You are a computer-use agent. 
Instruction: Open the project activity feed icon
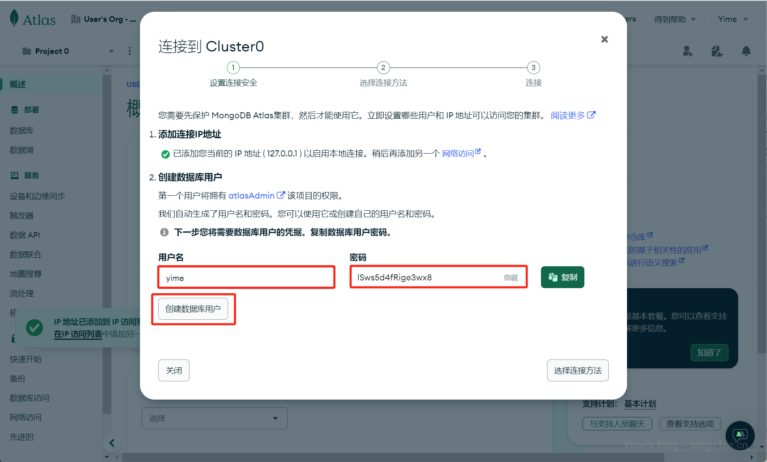(717, 51)
